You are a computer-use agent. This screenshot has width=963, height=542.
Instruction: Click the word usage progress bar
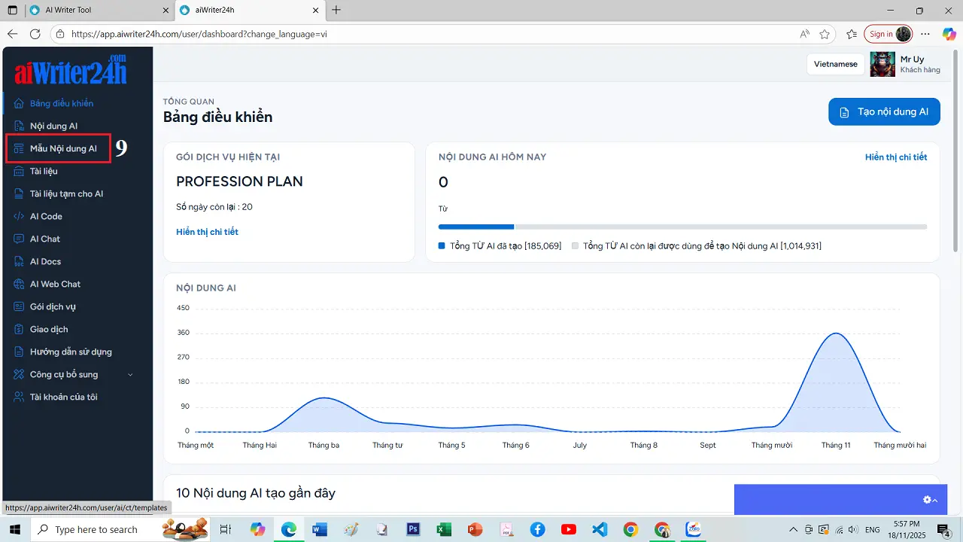[682, 227]
